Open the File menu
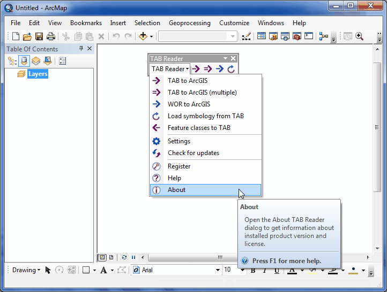Screen dimensions: 387x292 pyautogui.click(x=16, y=23)
